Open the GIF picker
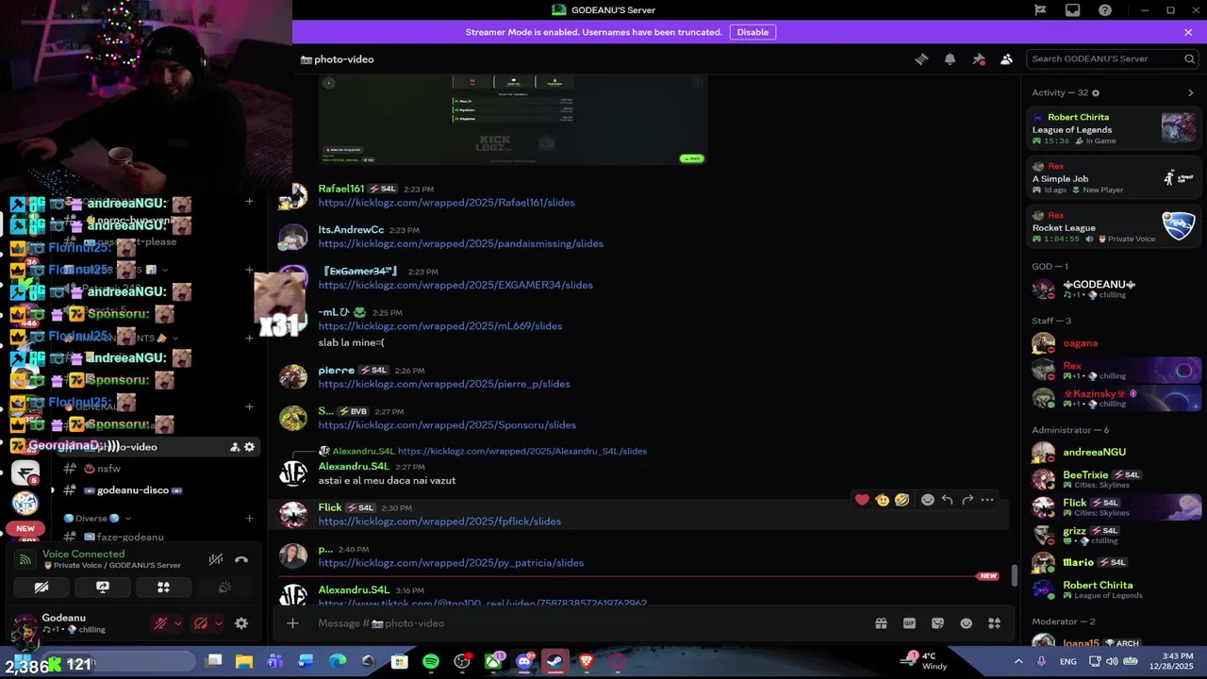1207x679 pixels. pyautogui.click(x=909, y=623)
